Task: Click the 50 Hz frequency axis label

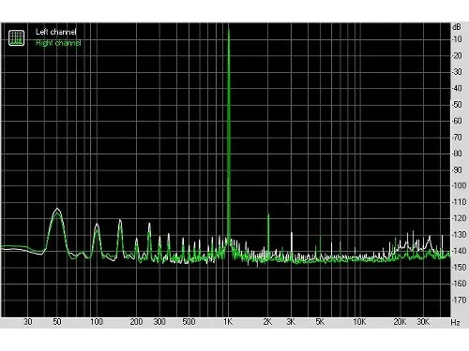Action: click(x=57, y=322)
